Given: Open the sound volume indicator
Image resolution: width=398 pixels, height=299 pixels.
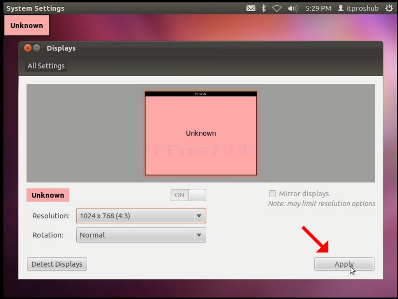Looking at the screenshot, I should pos(293,9).
